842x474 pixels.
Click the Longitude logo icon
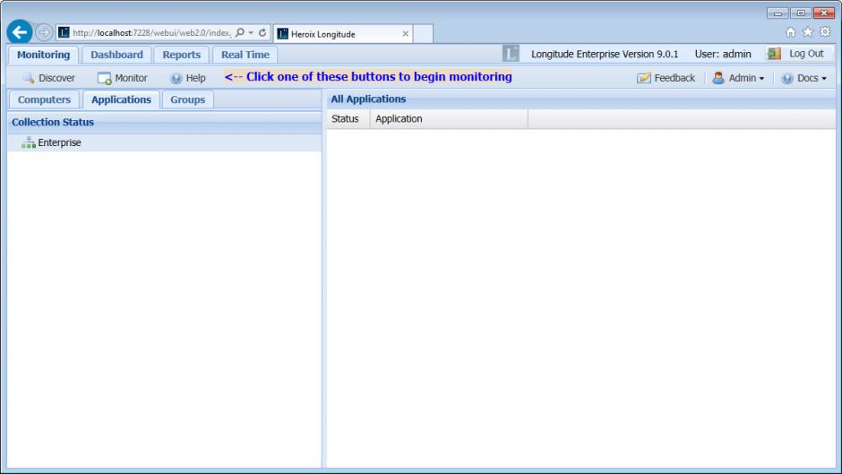point(511,54)
